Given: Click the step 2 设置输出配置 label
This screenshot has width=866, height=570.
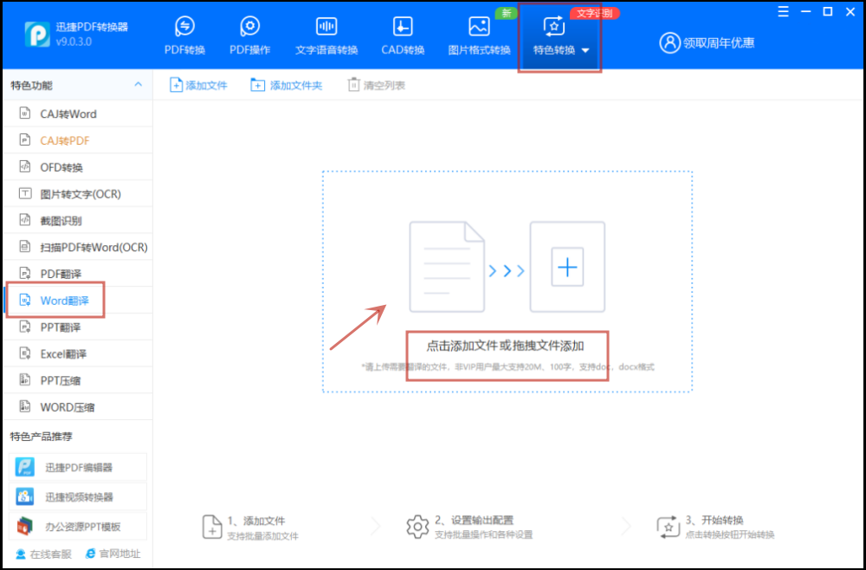Looking at the screenshot, I should click(x=474, y=521).
